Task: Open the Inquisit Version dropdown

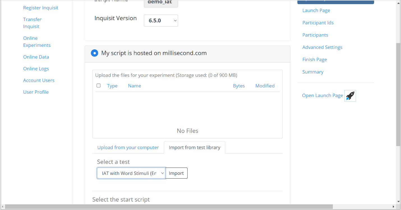Action: [161, 20]
